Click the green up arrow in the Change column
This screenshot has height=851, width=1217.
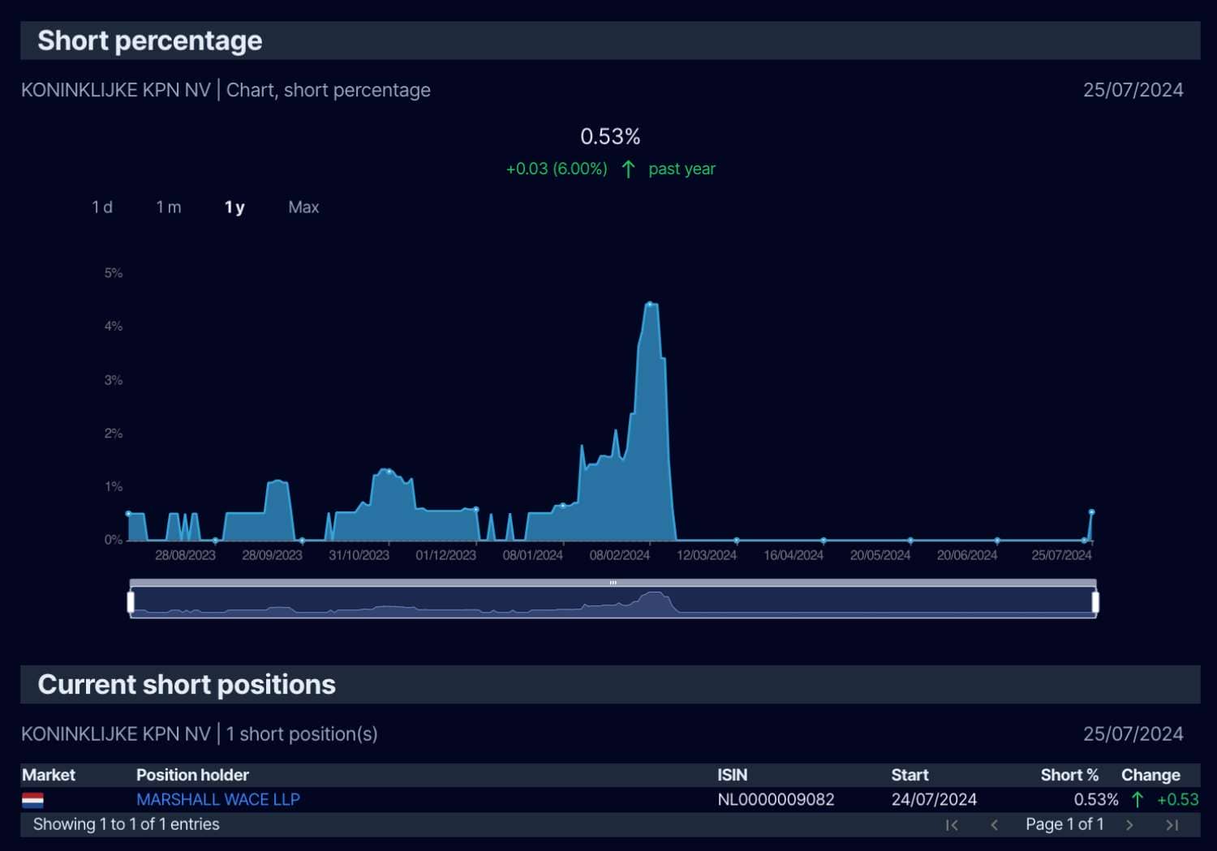tap(1137, 800)
